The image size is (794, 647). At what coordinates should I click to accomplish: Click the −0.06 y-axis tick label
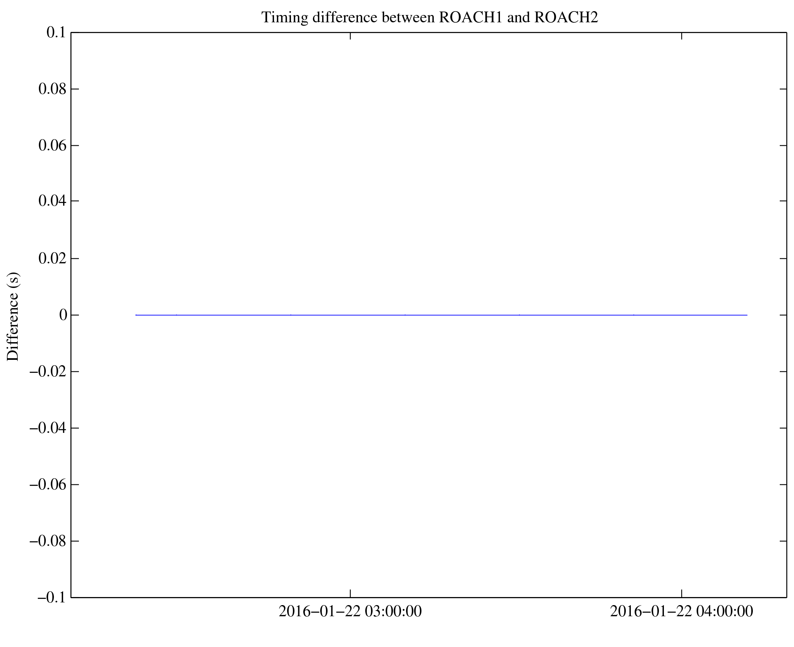click(48, 485)
